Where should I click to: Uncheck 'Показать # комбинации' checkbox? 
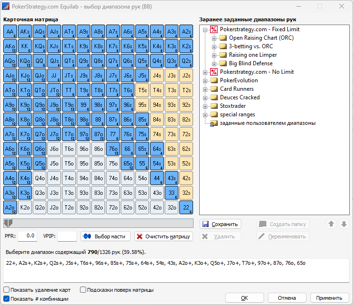7,299
